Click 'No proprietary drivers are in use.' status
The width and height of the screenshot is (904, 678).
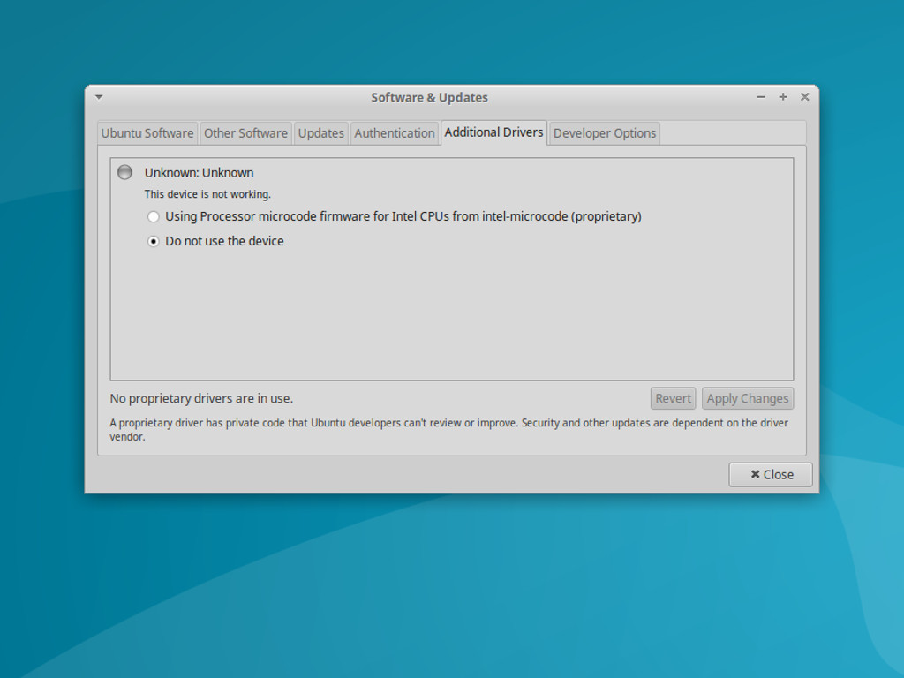click(202, 398)
